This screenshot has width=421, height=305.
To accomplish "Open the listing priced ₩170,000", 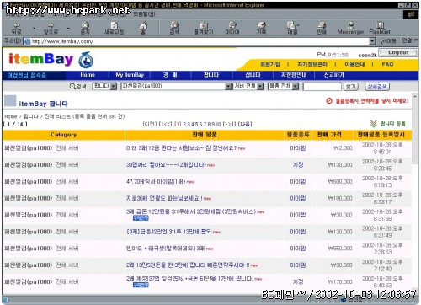I will tap(189, 279).
